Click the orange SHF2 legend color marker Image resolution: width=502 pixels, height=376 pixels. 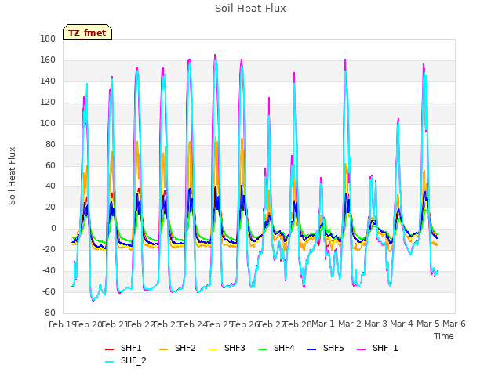point(164,349)
